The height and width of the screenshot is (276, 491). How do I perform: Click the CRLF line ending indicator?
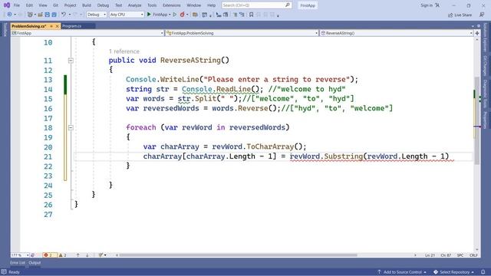[x=473, y=255]
